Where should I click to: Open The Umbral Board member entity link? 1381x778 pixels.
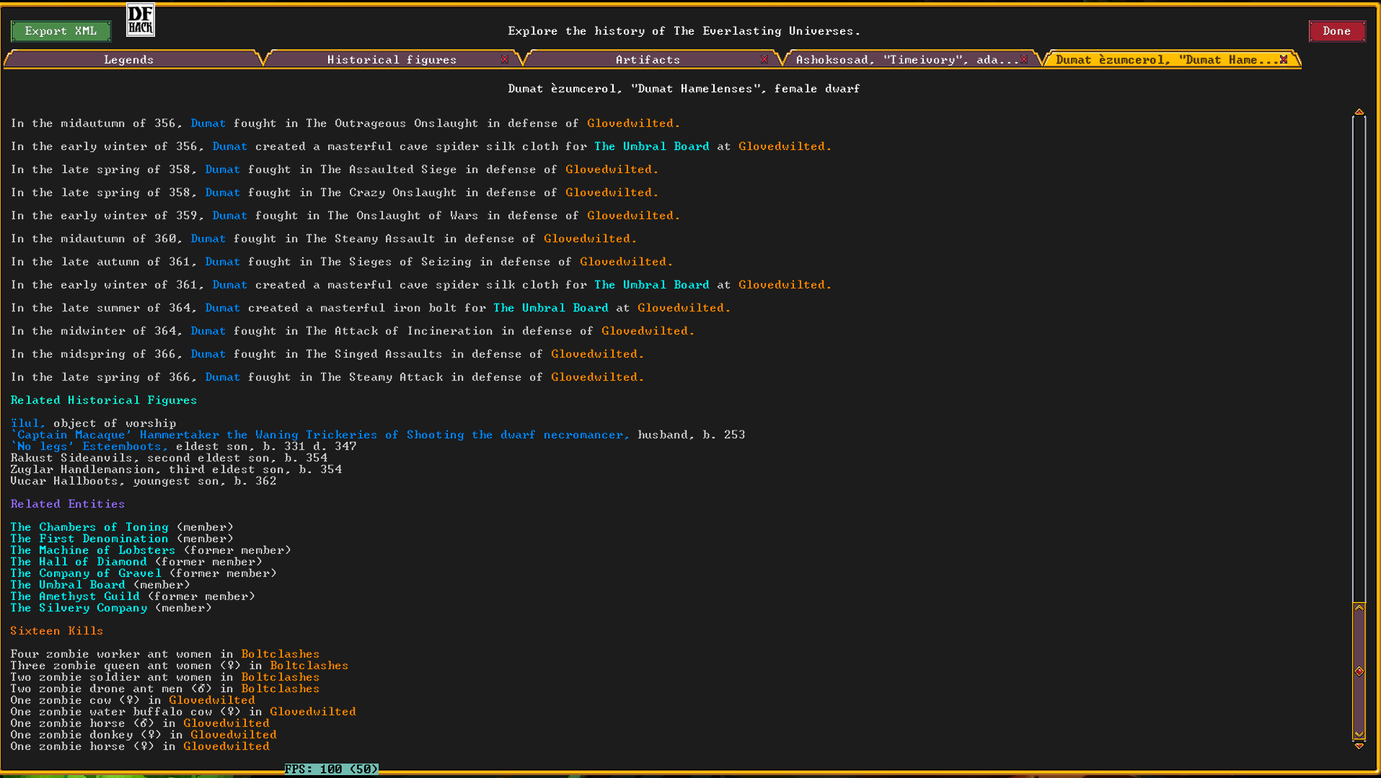point(68,585)
